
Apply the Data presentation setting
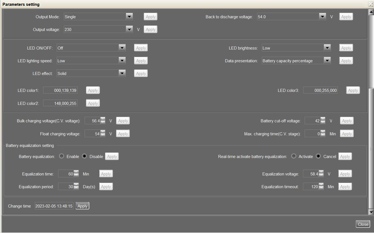pos(346,61)
